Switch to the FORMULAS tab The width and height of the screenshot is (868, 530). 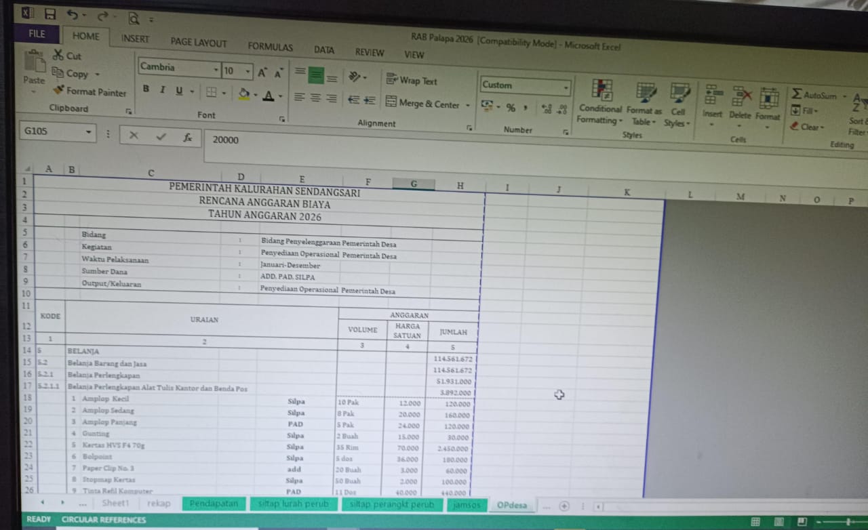270,46
